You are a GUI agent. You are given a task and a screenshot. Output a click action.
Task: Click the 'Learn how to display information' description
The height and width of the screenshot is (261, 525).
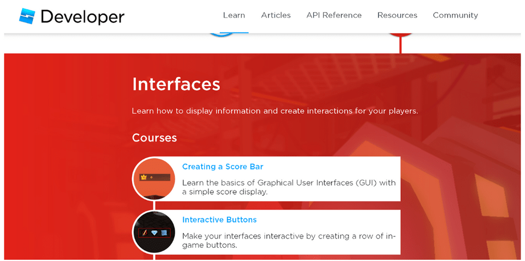click(275, 111)
